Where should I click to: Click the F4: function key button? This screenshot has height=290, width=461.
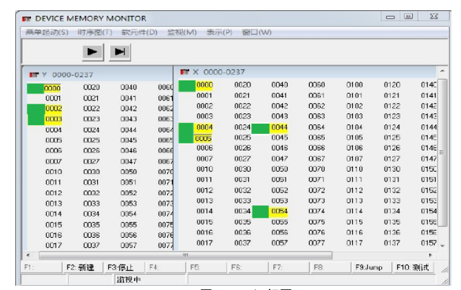pyautogui.click(x=166, y=267)
